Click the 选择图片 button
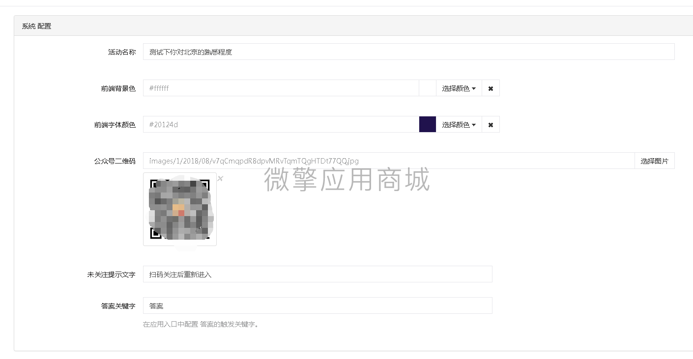The image size is (693, 359). 655,161
